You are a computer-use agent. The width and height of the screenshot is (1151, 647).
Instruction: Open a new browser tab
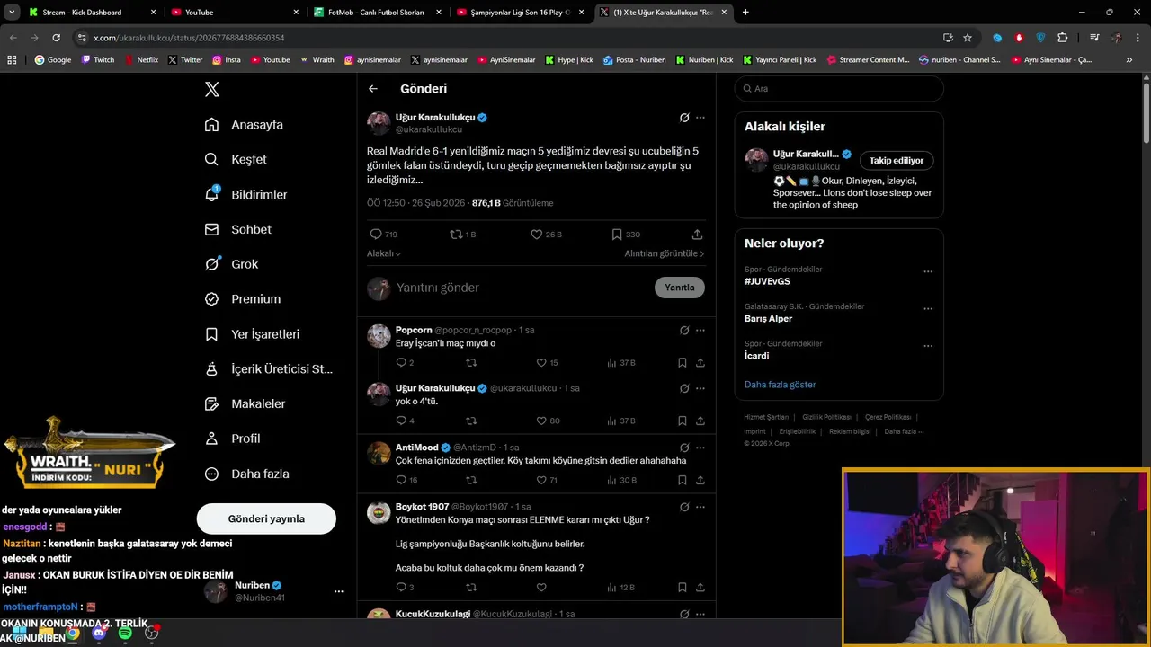point(745,13)
